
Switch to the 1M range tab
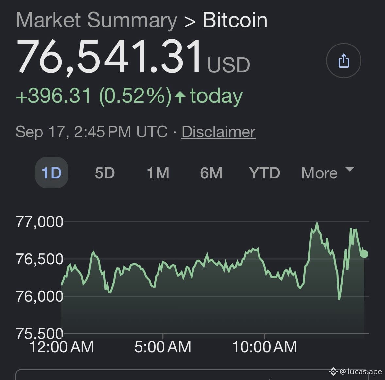pyautogui.click(x=158, y=173)
